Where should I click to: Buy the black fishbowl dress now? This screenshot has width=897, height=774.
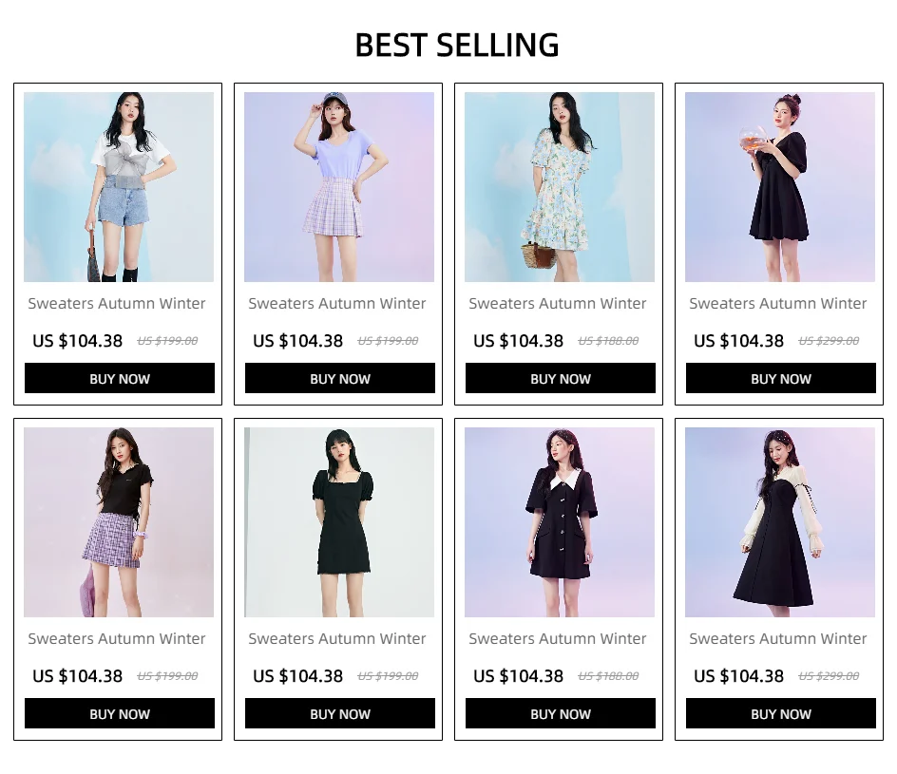[781, 378]
